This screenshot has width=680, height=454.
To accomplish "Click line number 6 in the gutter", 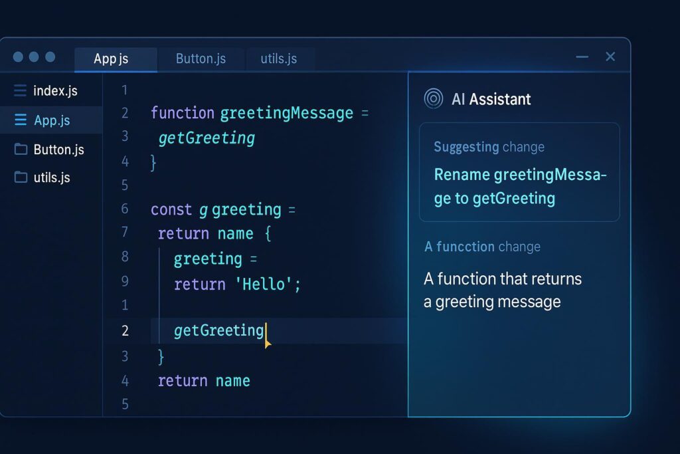I will coord(124,209).
